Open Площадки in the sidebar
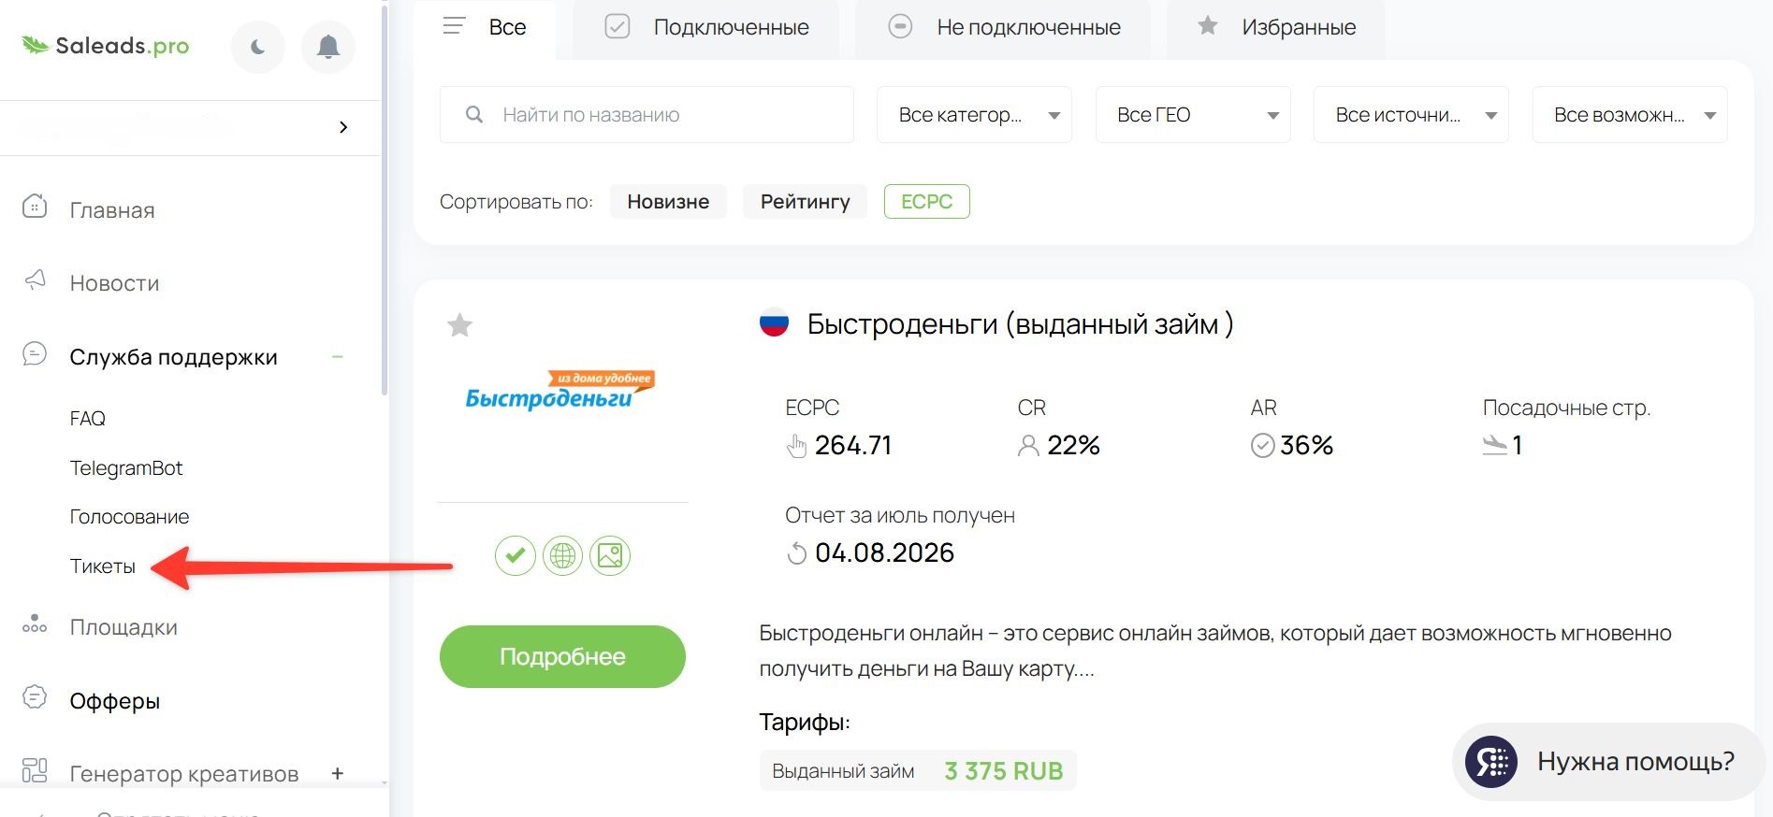Screen dimensions: 1773x817 tap(100, 627)
